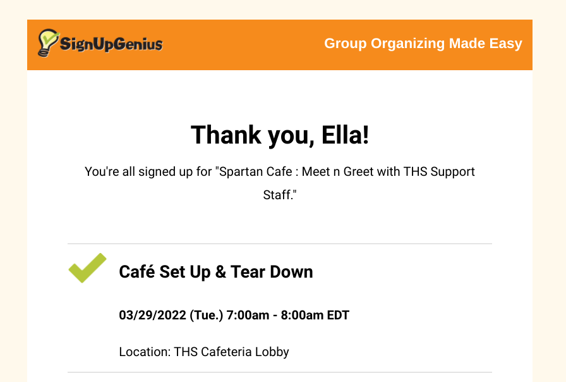The width and height of the screenshot is (566, 382).
Task: Select the "Café Set Up & Tear Down" title
Action: [216, 272]
